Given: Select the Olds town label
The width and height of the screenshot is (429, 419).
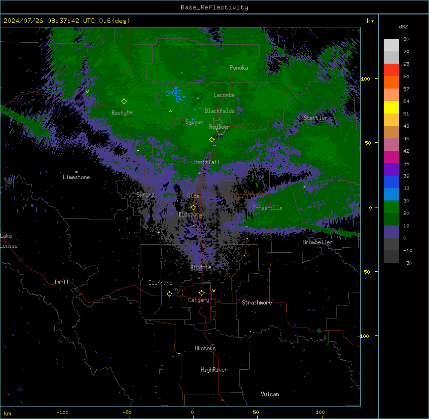Looking at the screenshot, I should pyautogui.click(x=193, y=196).
